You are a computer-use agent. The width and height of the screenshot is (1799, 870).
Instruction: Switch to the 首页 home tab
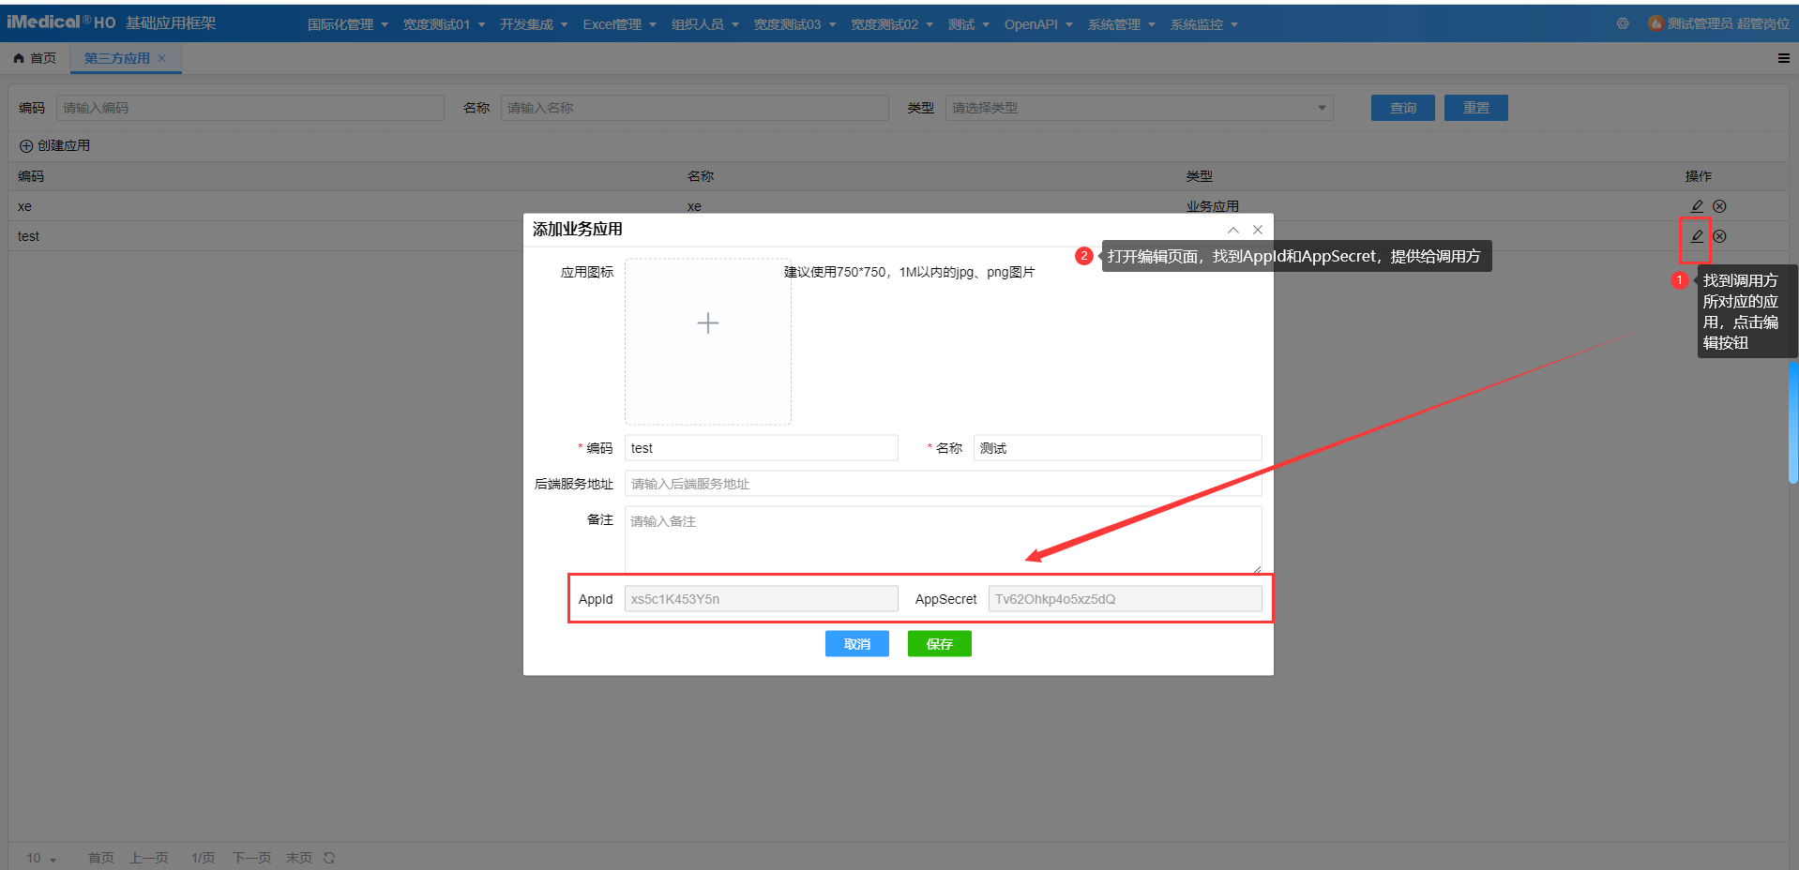point(35,58)
